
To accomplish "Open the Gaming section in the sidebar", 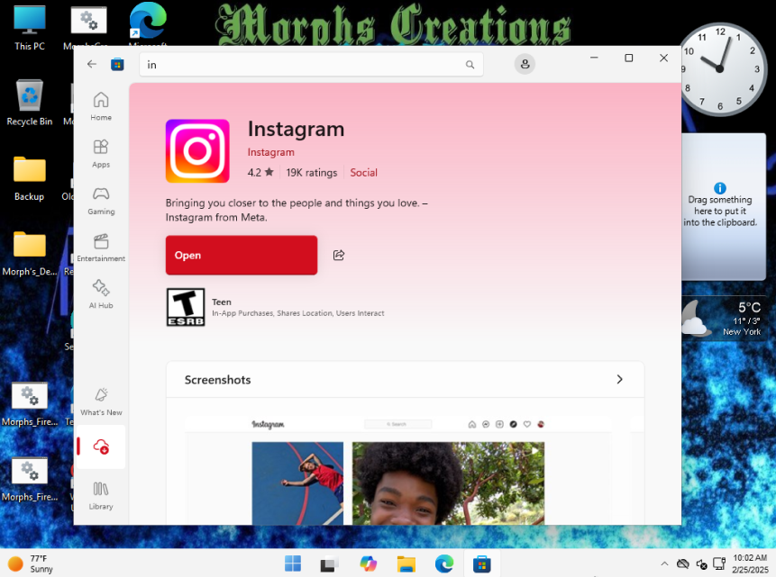I will pyautogui.click(x=101, y=200).
